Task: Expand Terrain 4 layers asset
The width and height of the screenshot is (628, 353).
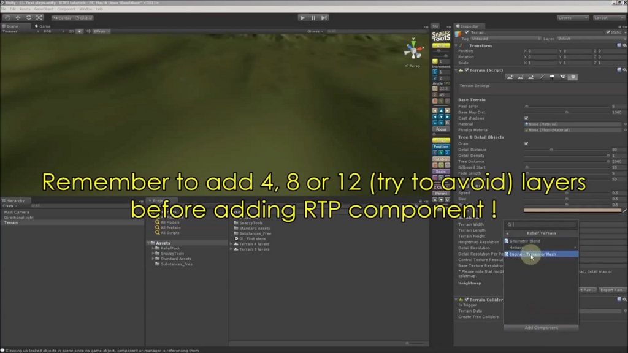Action: tap(231, 244)
